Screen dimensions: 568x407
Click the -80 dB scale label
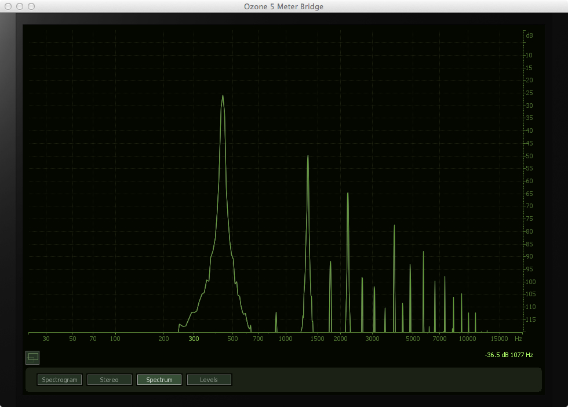tap(529, 231)
